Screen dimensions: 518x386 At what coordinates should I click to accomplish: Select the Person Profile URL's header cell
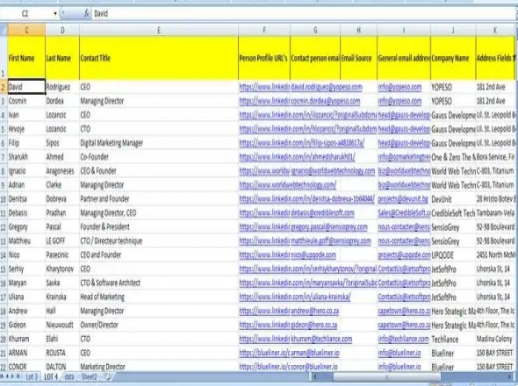(x=264, y=57)
